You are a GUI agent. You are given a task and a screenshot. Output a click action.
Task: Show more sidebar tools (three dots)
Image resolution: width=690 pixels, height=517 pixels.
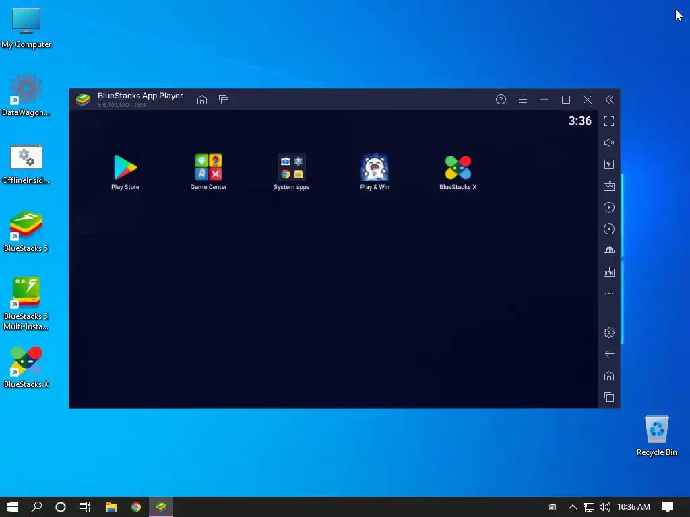tap(609, 294)
